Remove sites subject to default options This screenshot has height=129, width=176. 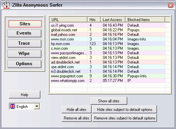coord(124,118)
